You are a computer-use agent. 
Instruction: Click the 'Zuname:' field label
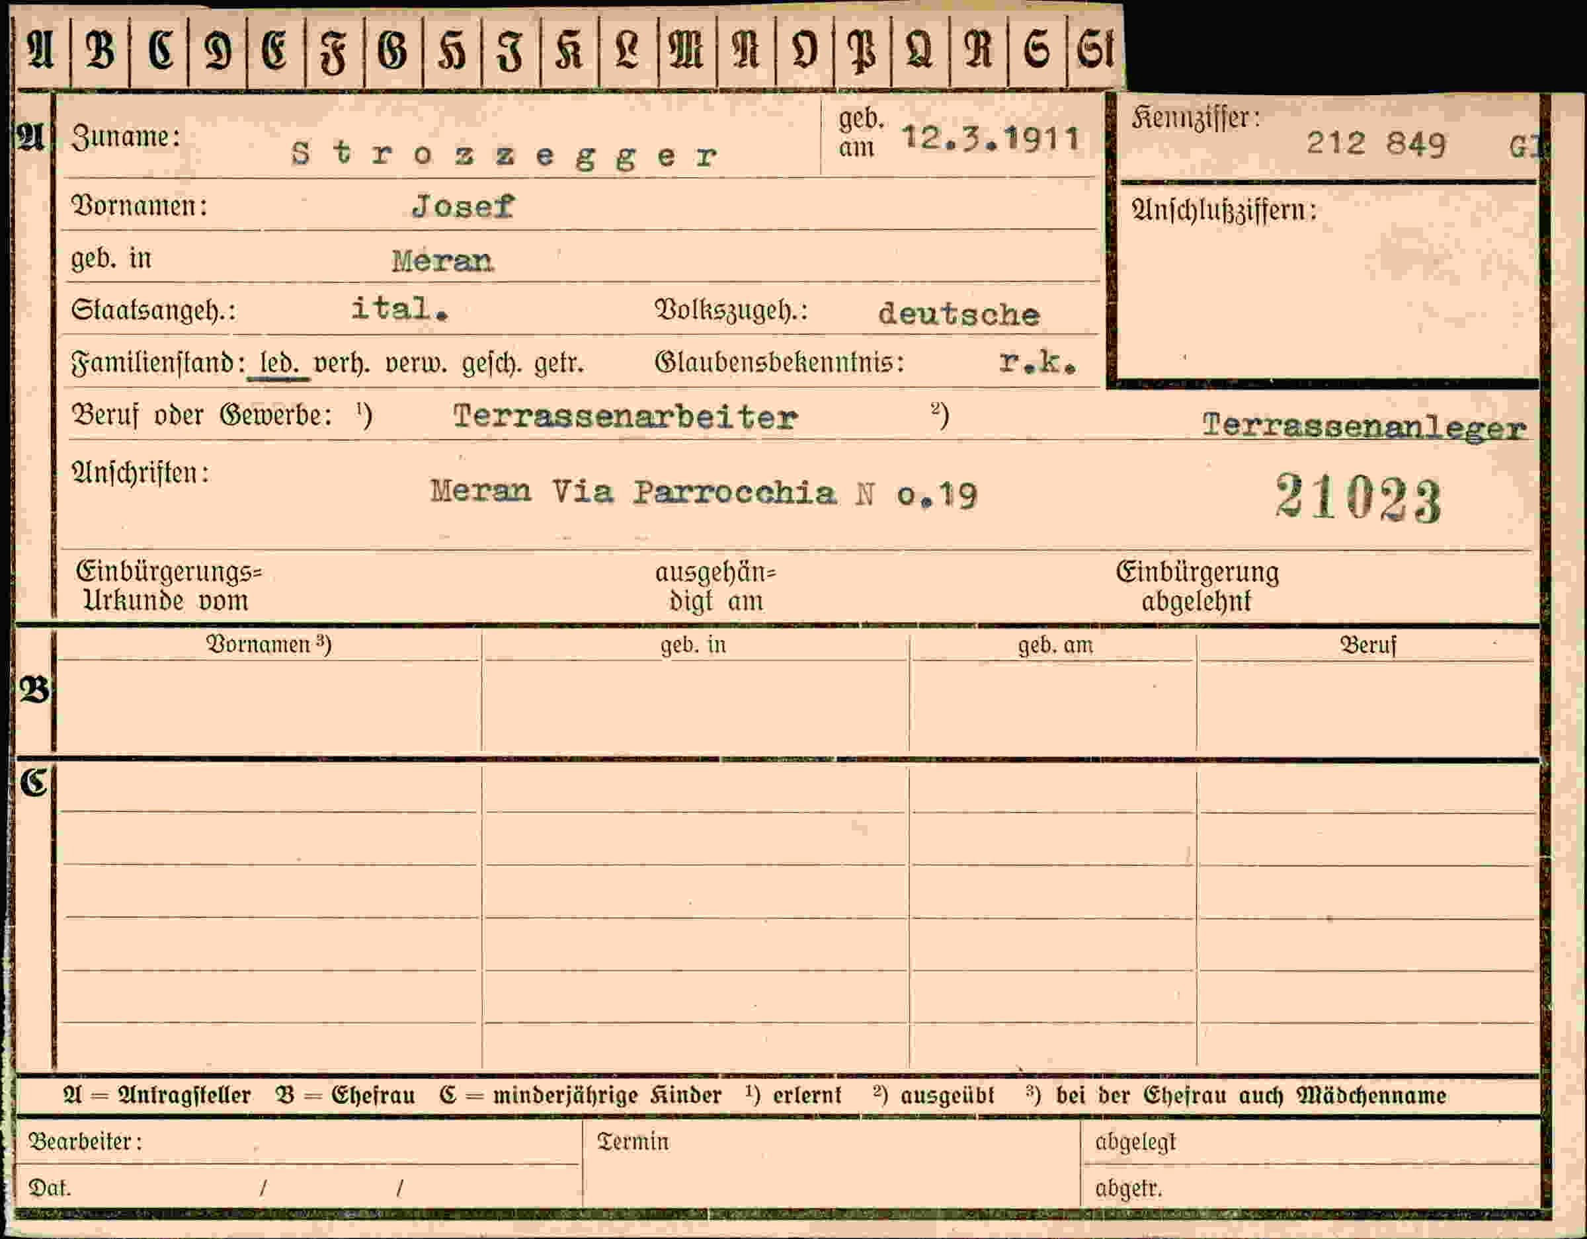[x=126, y=137]
